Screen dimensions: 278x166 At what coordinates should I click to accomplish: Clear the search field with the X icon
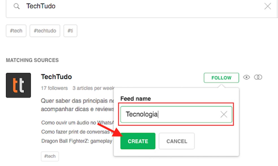(268, 6)
